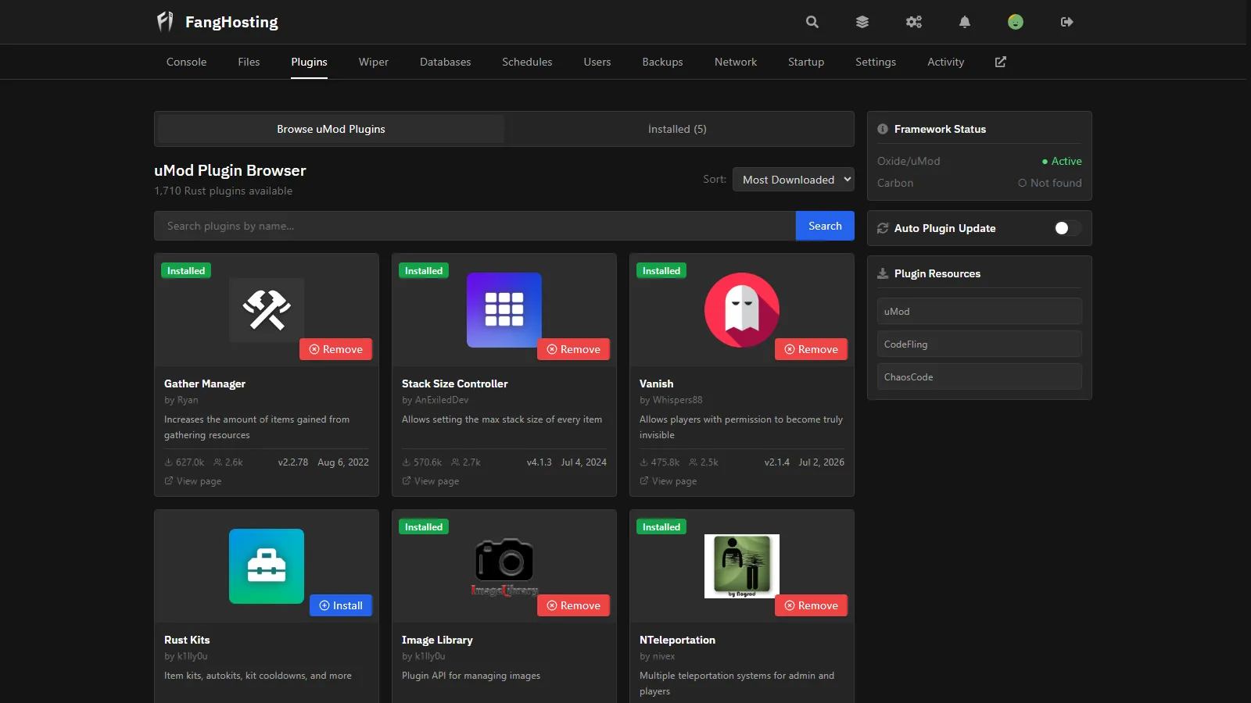The width and height of the screenshot is (1251, 703).
Task: Open the external link icon after Activity
Action: [x=1001, y=62]
